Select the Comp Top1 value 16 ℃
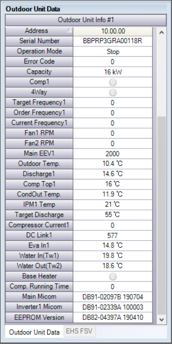The height and width of the screenshot is (344, 172). (x=113, y=184)
